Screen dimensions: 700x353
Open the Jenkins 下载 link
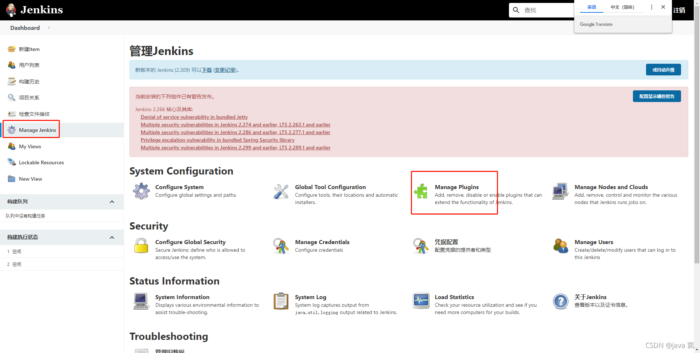pyautogui.click(x=207, y=70)
